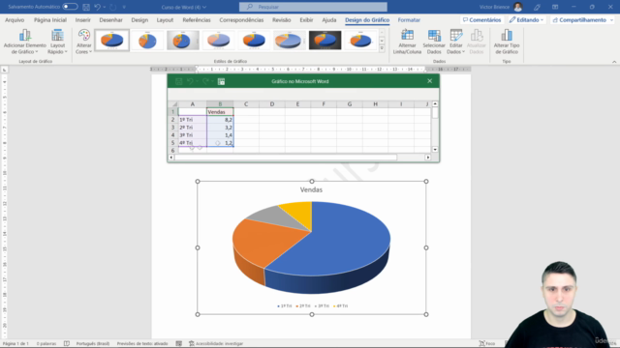
Task: Switch to the Formatar tab
Action: coord(409,20)
